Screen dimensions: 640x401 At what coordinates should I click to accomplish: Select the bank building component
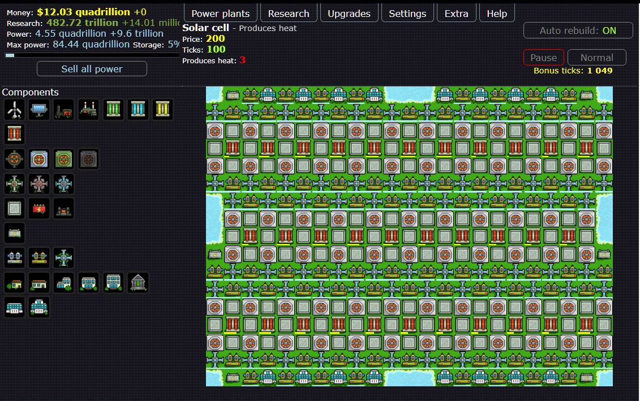point(138,283)
